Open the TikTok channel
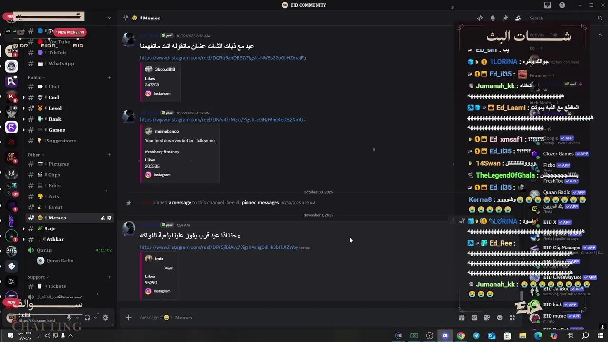 point(69,53)
